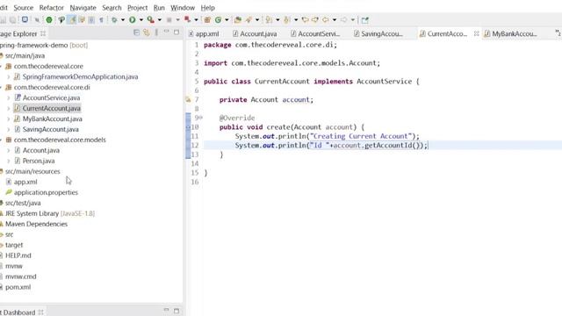The image size is (562, 316).
Task: Open the Navigate menu
Action: (83, 8)
